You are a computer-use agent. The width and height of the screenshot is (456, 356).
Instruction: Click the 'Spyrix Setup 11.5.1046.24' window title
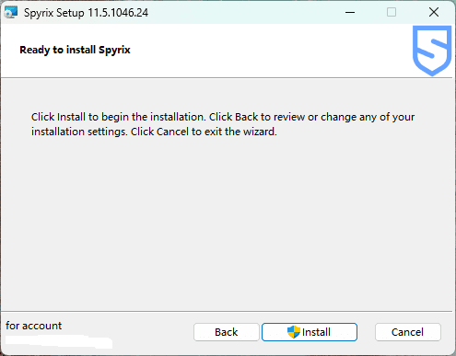coord(86,13)
